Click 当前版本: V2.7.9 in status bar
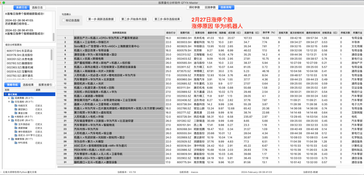This screenshot has height=175, width=364. [x=127, y=172]
